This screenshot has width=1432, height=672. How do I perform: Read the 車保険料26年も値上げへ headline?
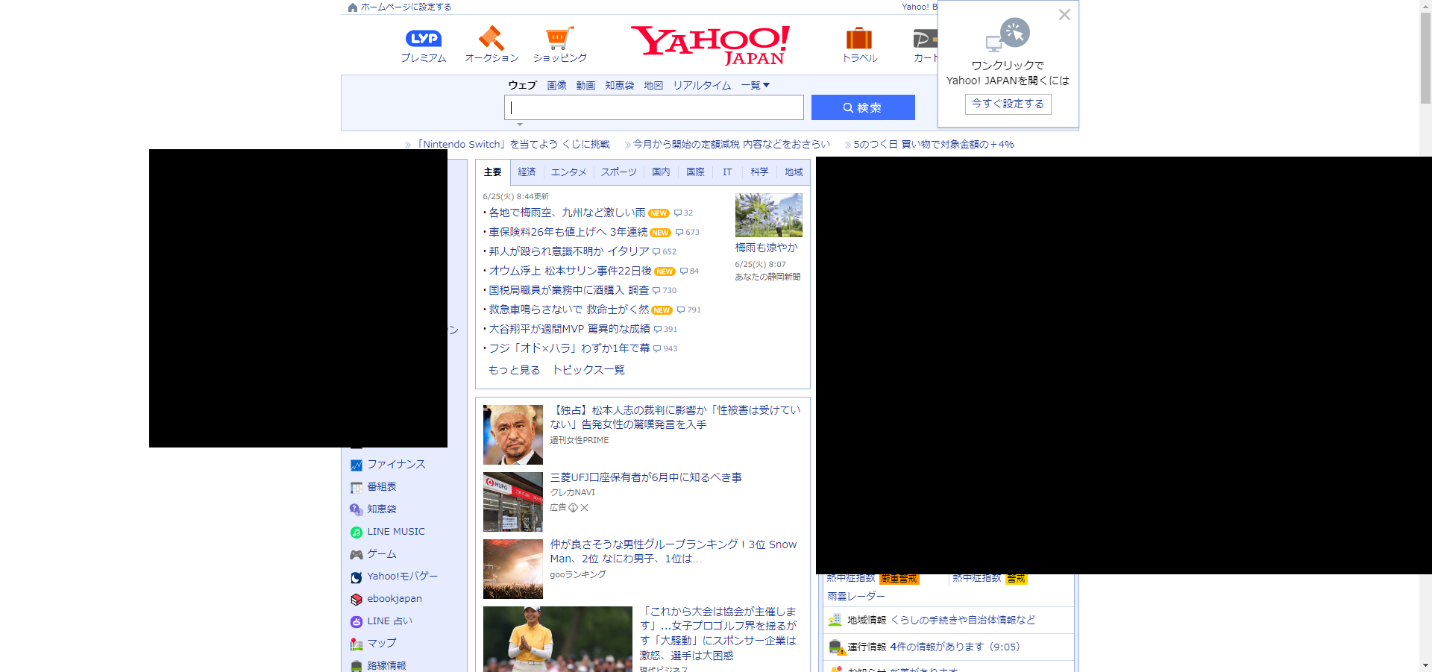568,233
